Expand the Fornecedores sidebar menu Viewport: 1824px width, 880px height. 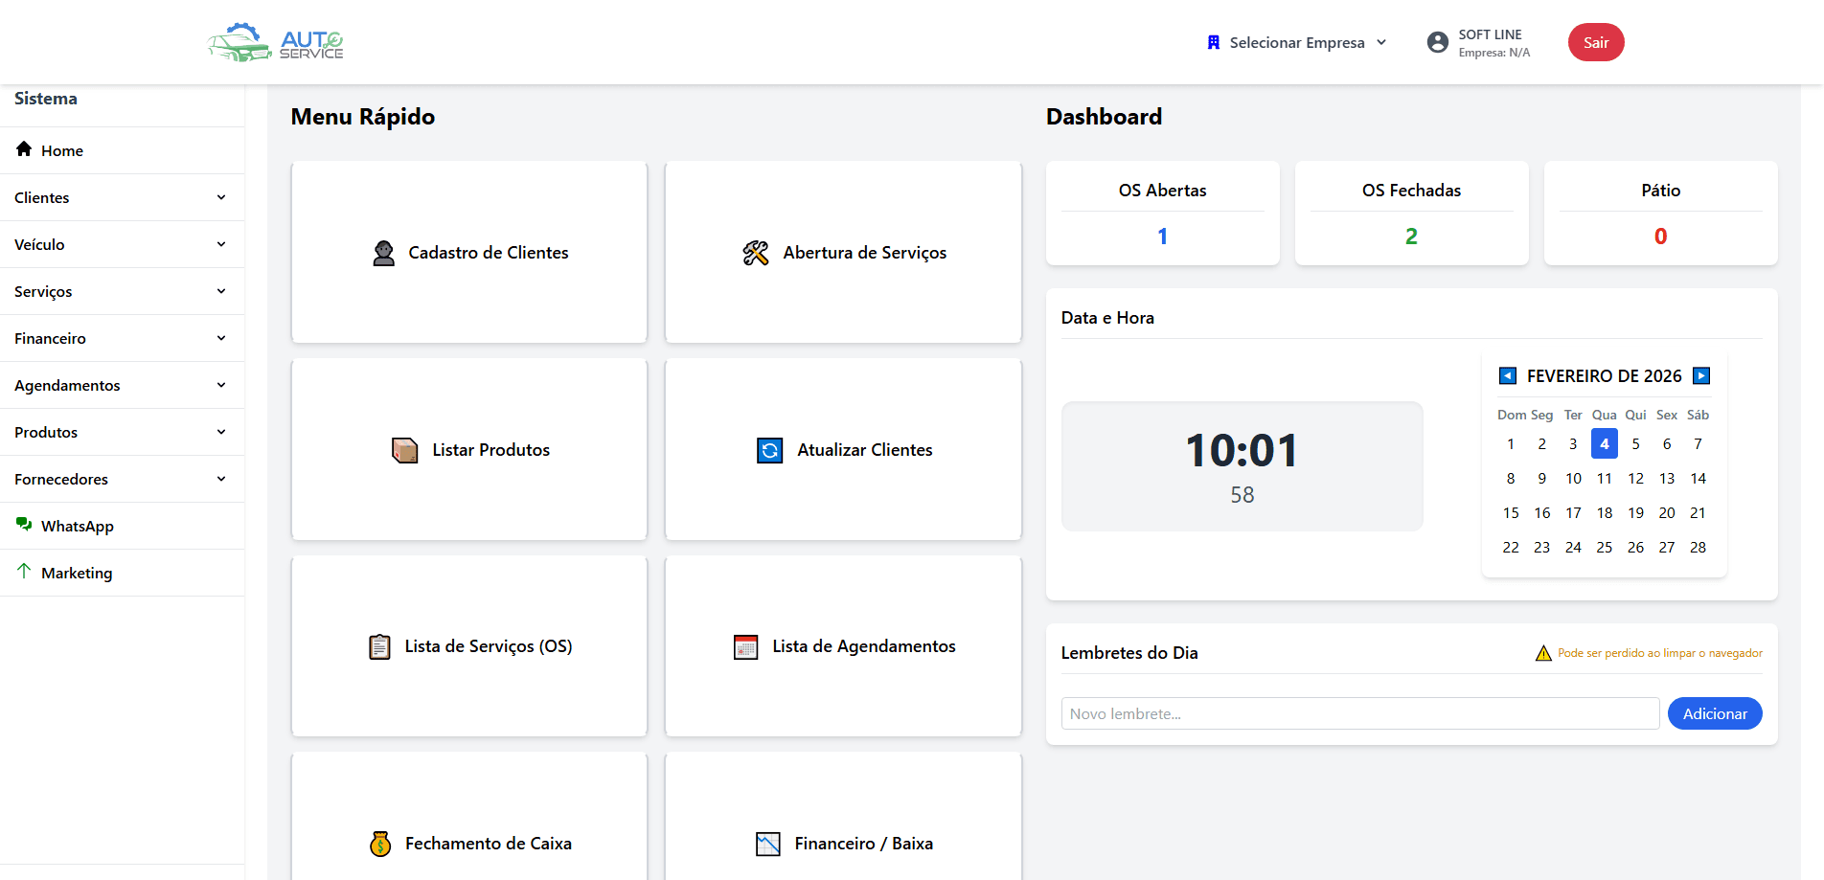pos(122,479)
